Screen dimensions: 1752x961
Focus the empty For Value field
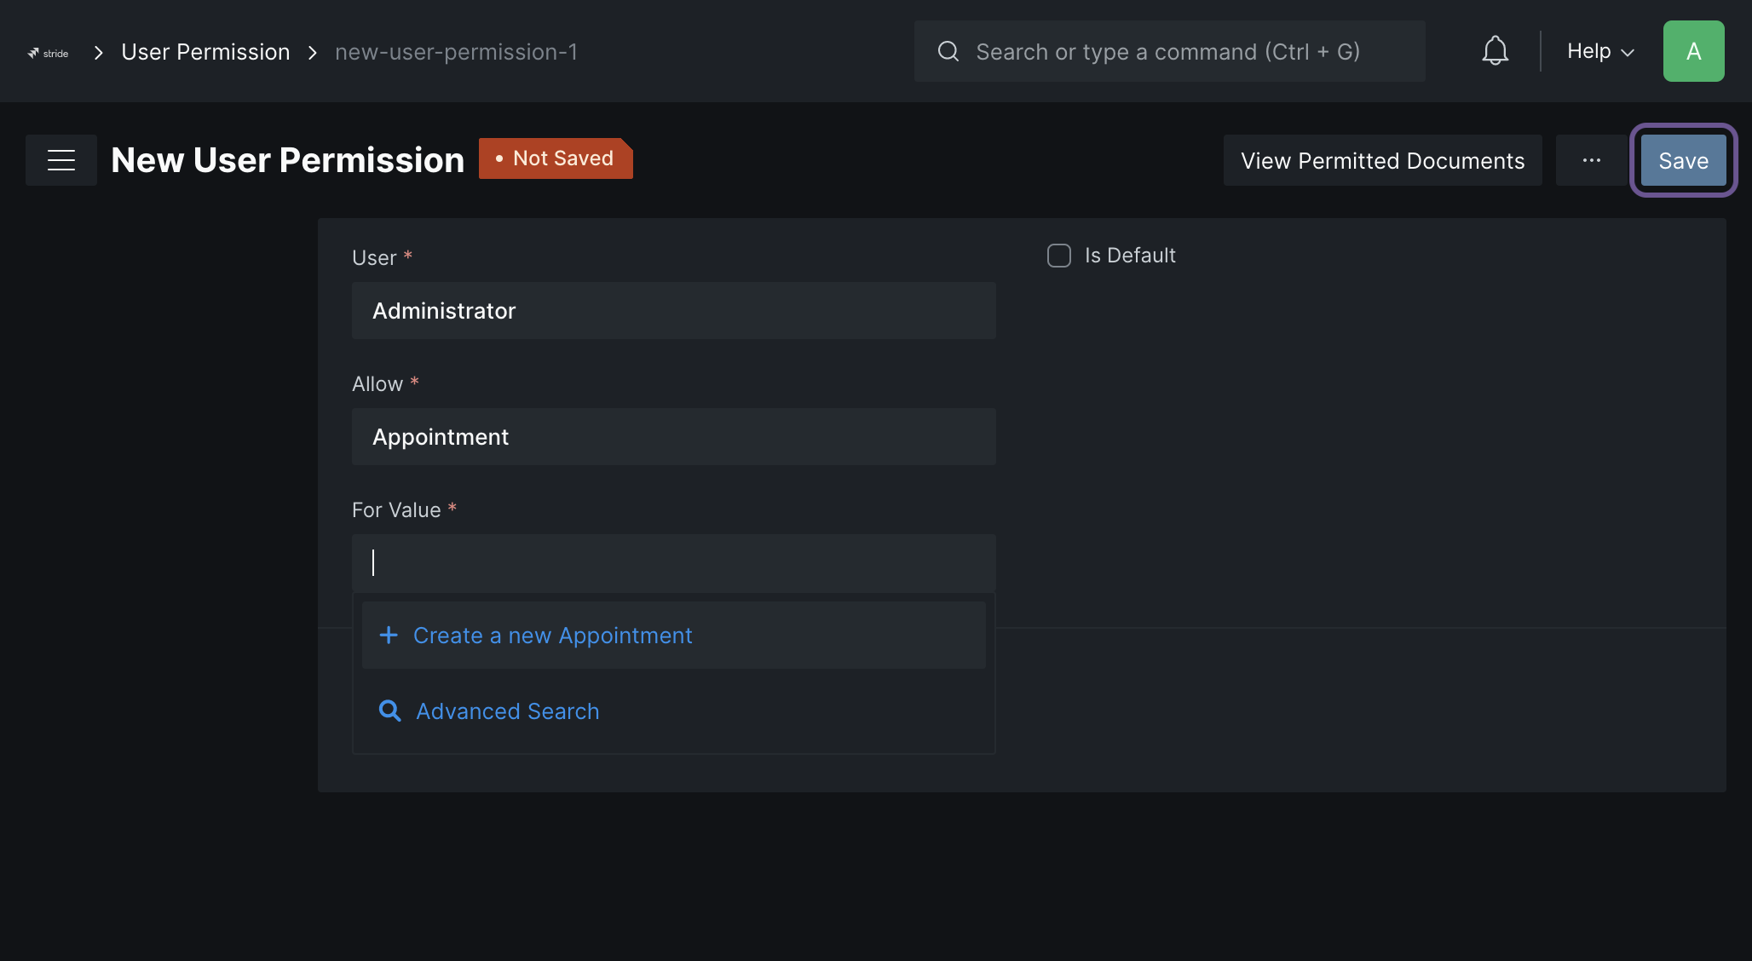(x=673, y=563)
